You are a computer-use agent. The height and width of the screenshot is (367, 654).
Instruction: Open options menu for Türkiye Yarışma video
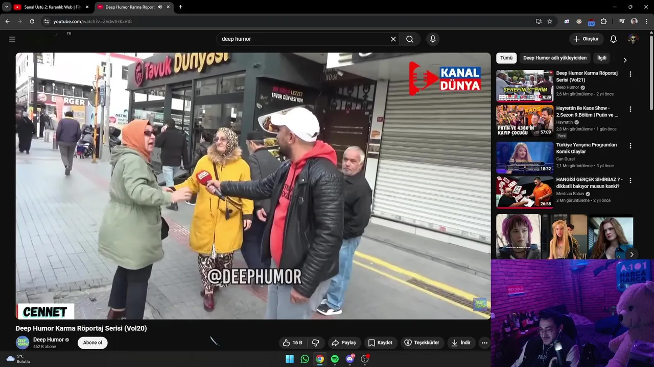click(630, 145)
